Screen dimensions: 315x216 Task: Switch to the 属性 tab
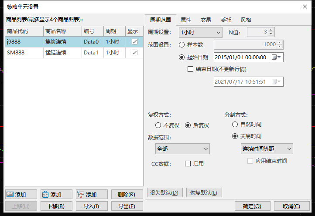(186, 20)
